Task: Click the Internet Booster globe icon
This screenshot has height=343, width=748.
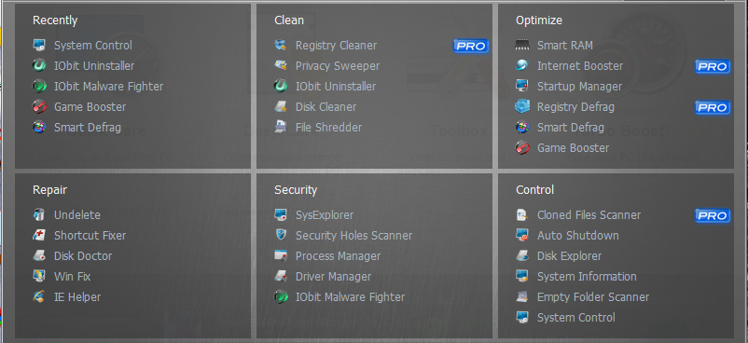Action: point(522,66)
